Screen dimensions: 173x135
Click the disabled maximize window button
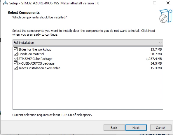(x=155, y=3)
